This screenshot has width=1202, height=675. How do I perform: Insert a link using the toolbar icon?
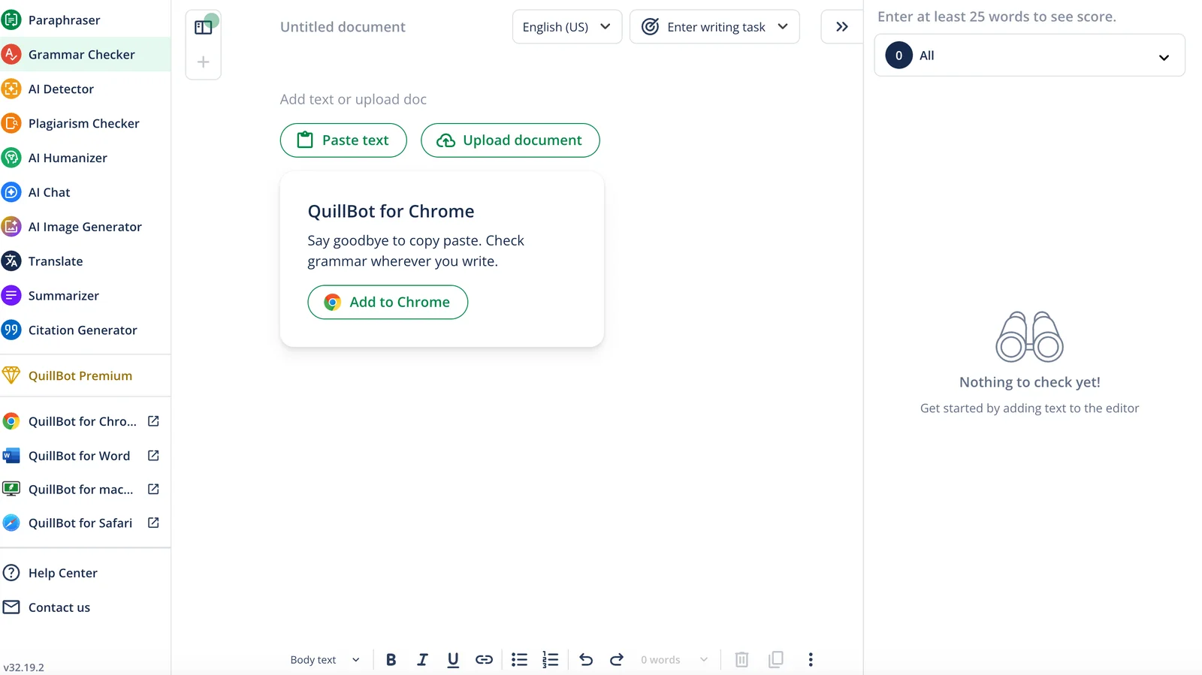[x=484, y=659]
